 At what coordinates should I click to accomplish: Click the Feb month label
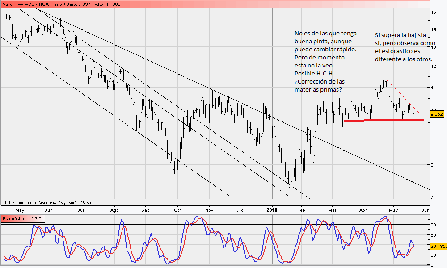(301, 210)
